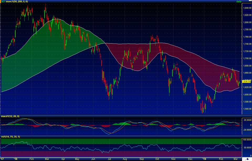Click the orange marker beside SET symbol
Image resolution: width=252 pixels, height=161 pixels.
point(1,2)
